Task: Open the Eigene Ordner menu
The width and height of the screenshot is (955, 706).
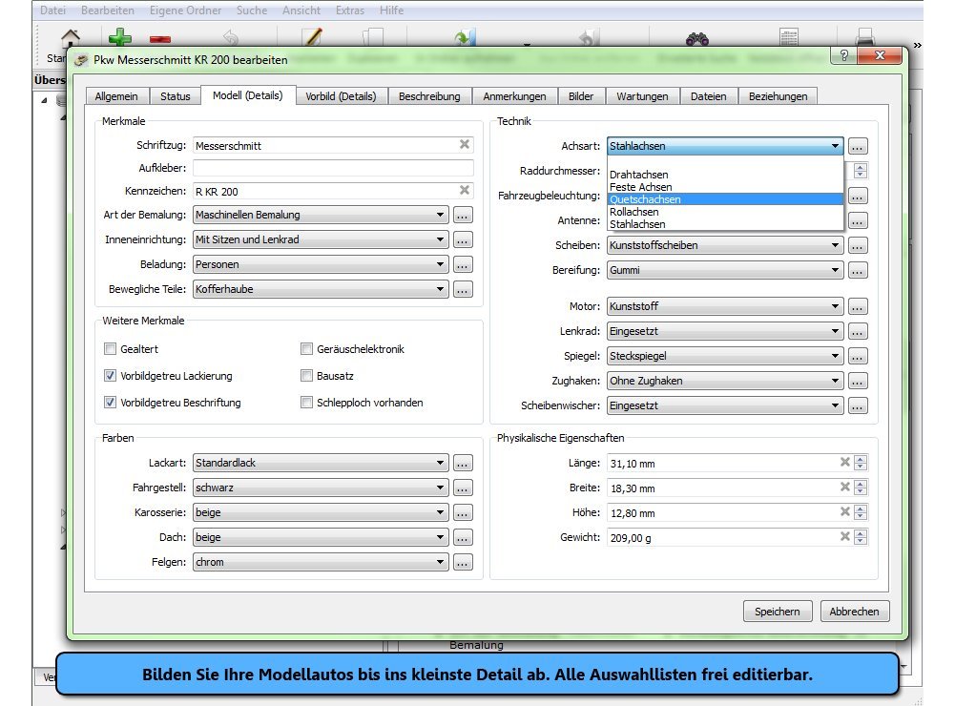Action: [185, 10]
